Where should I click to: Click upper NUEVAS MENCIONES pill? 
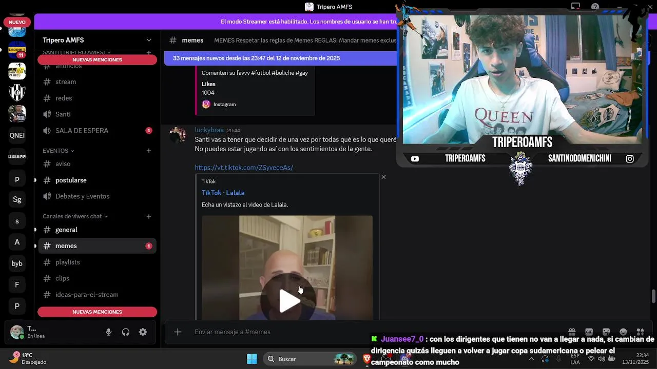pos(97,60)
